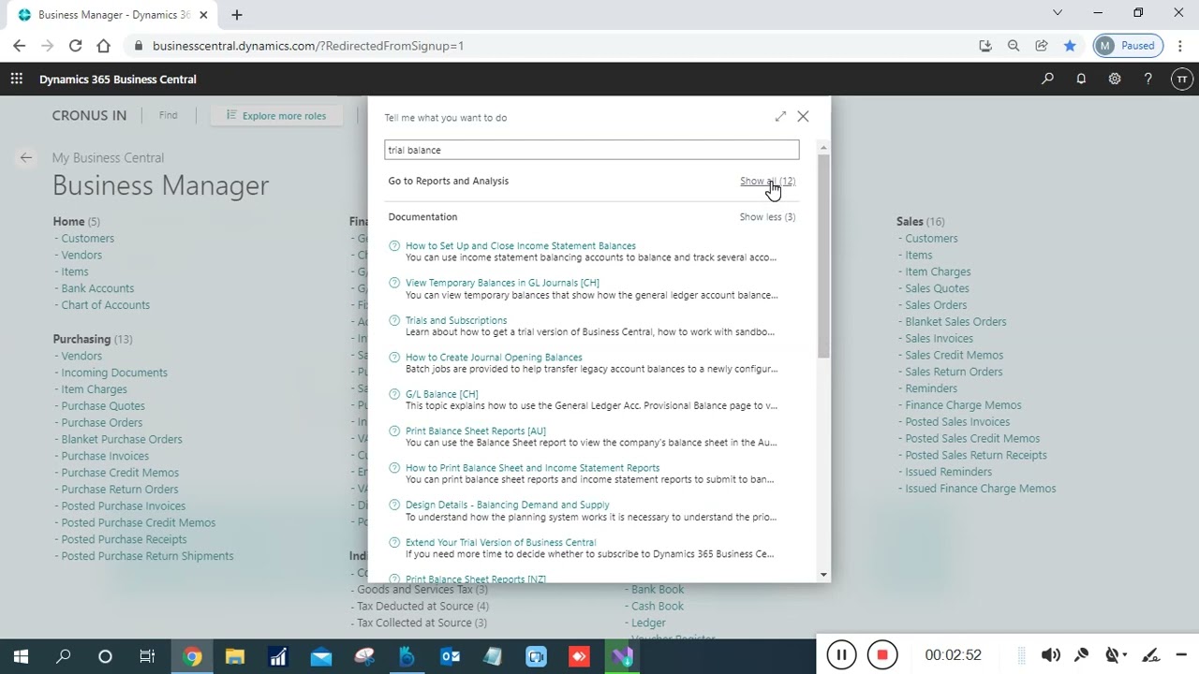Open Chrome from the taskbar
The image size is (1199, 674).
pyautogui.click(x=192, y=657)
